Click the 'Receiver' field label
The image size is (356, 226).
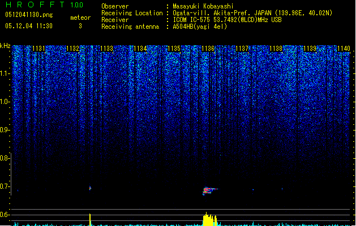[115, 20]
